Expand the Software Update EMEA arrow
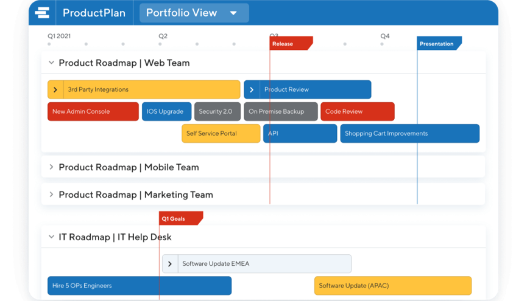The width and height of the screenshot is (530, 301). tap(170, 264)
